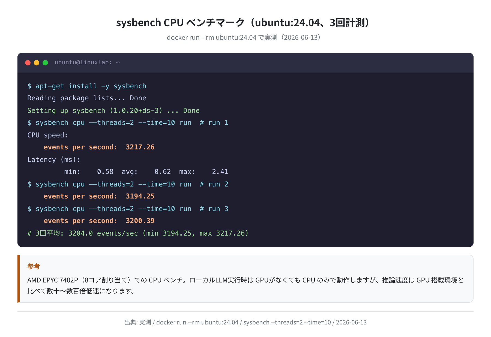Click the events per second value 3194.25
Viewport: 491px width, 337px height.
click(140, 196)
